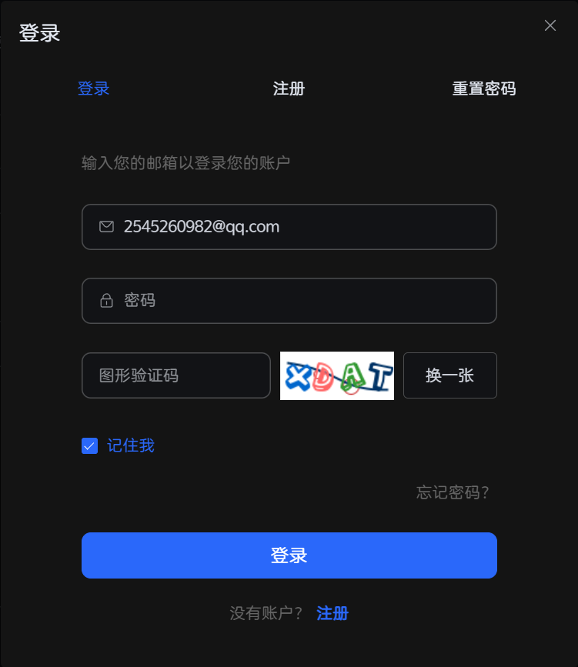Screen dimensions: 578x667
Task: Uncheck the 记住我 checkbox
Action: click(89, 445)
